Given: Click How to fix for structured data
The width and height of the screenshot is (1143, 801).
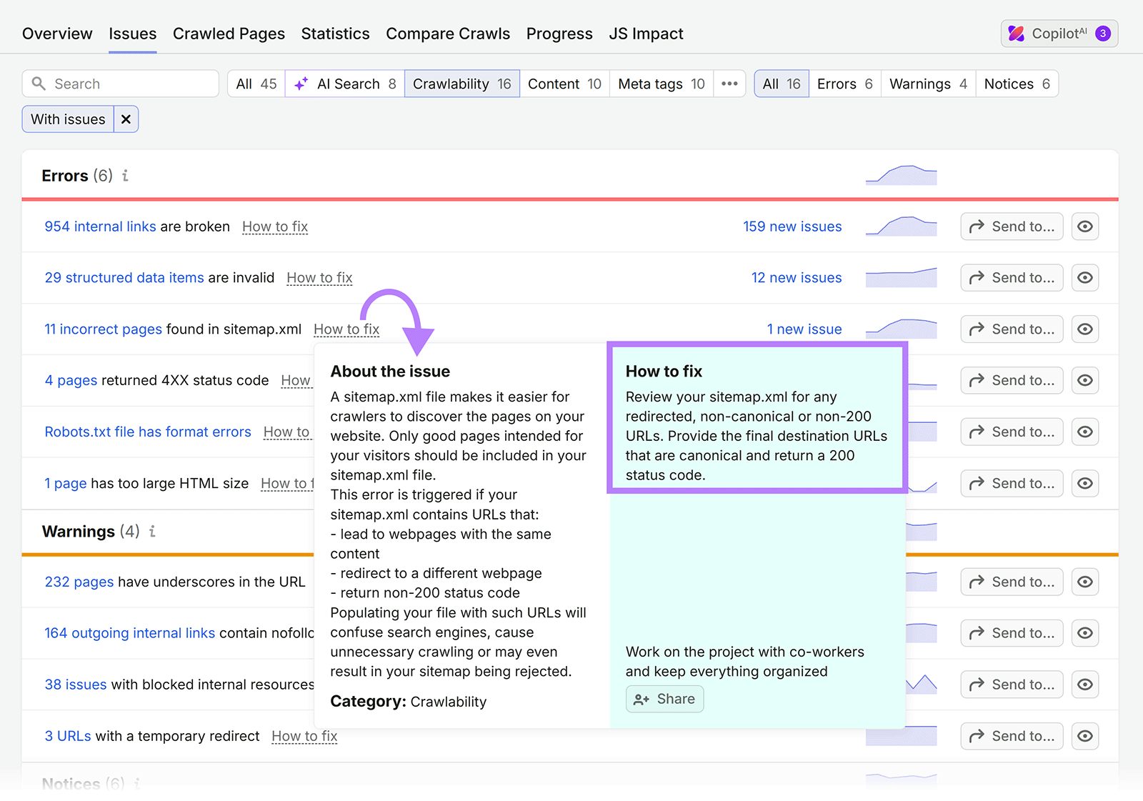Looking at the screenshot, I should coord(319,278).
